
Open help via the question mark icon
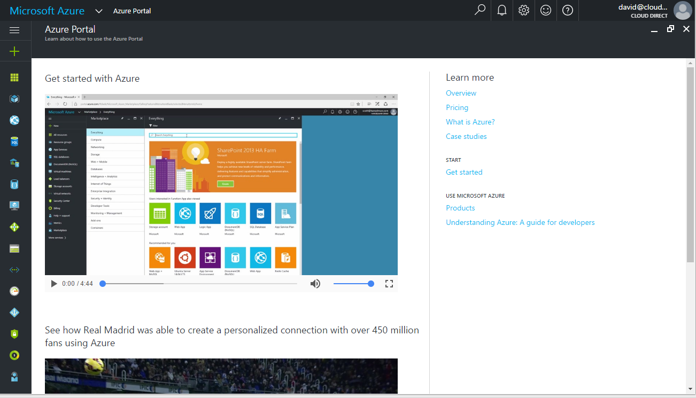tap(567, 10)
